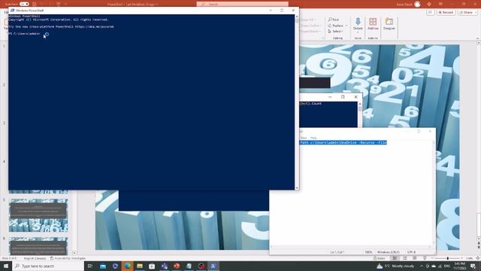Click English (Canada) language in status bar
This screenshot has height=271, width=481.
35,258
